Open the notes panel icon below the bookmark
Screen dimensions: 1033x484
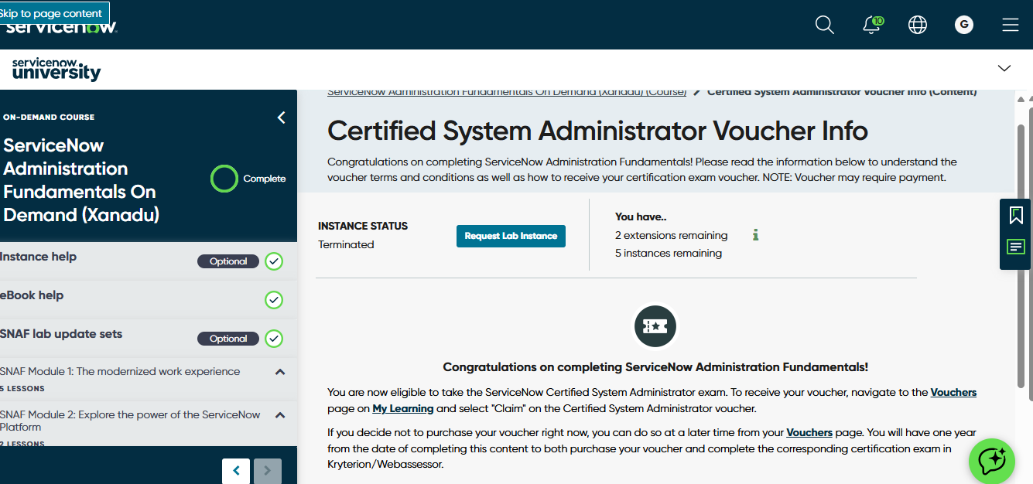tap(1014, 246)
